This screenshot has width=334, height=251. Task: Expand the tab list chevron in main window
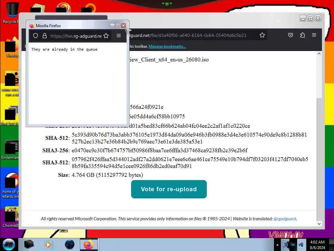point(279,21)
